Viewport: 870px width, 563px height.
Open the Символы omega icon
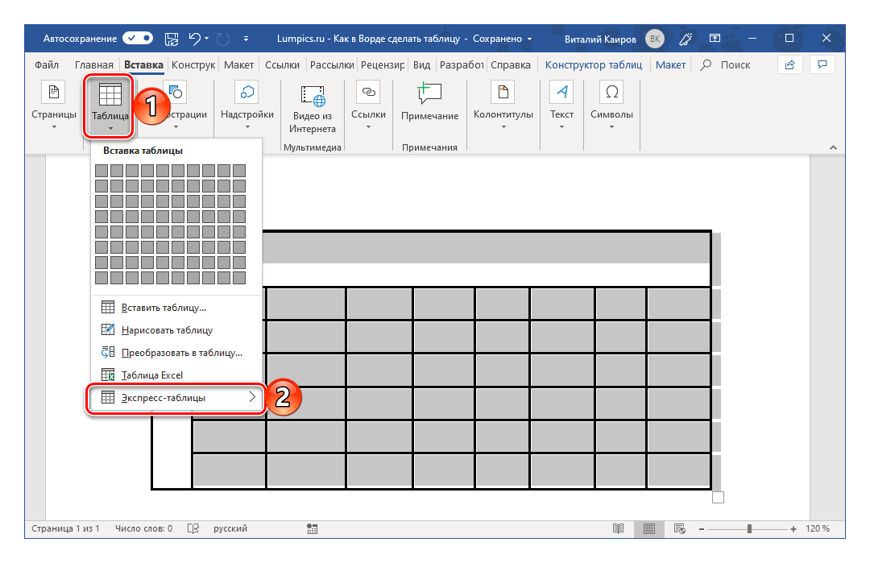pyautogui.click(x=611, y=93)
